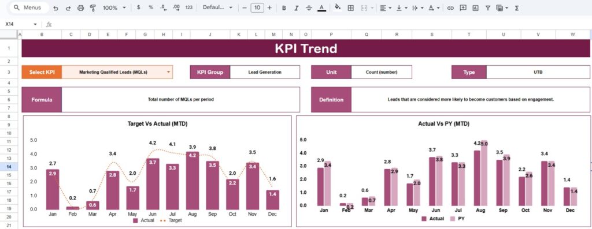Screen dimensions: 592x229
Task: Click the Select KPI label cell
Action: (42, 72)
